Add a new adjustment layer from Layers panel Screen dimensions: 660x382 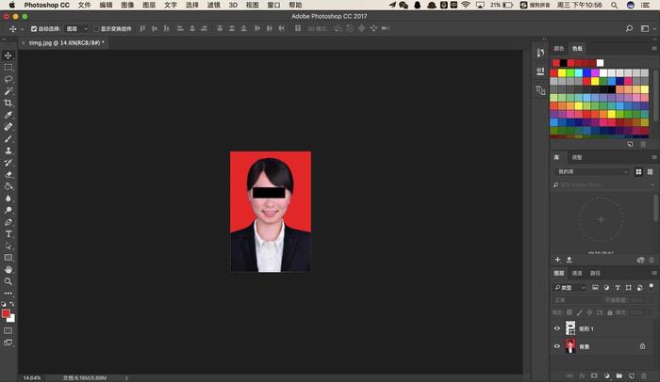(x=606, y=375)
